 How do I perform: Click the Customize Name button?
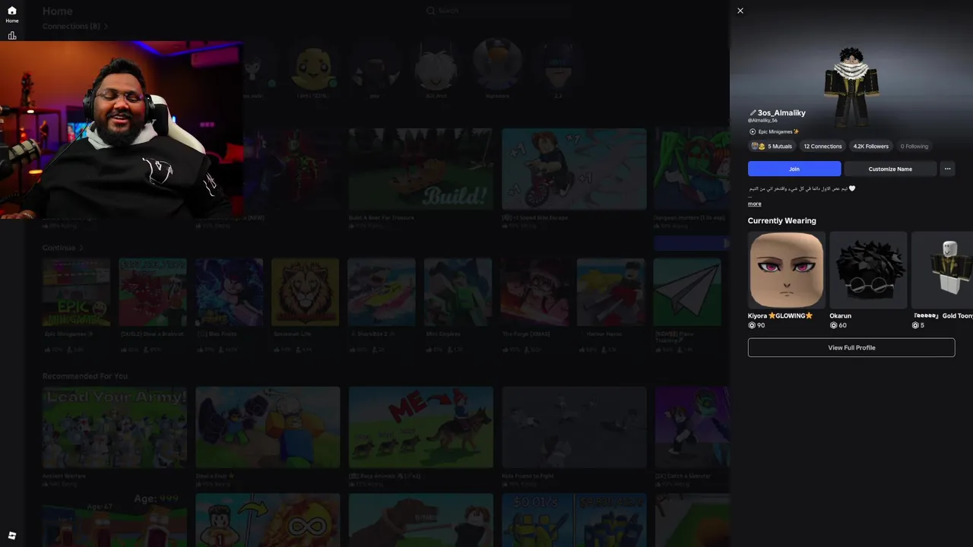pos(890,169)
